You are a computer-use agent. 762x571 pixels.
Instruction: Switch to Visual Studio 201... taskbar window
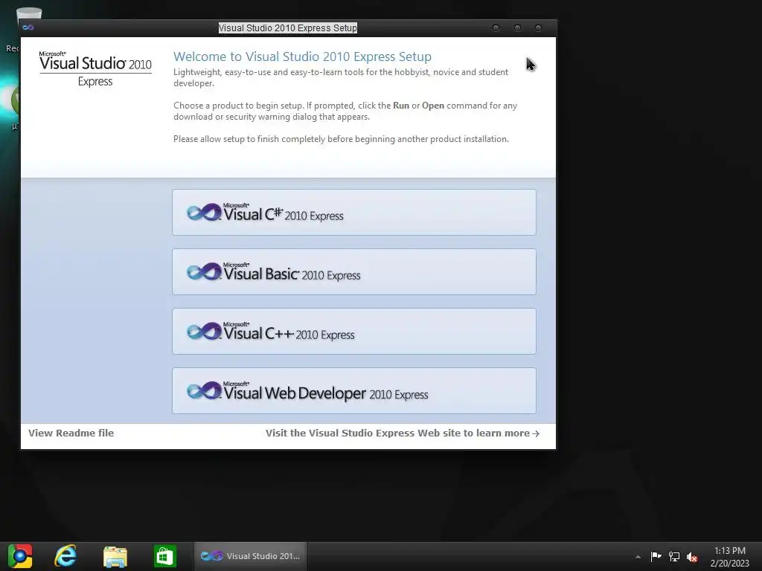point(250,556)
